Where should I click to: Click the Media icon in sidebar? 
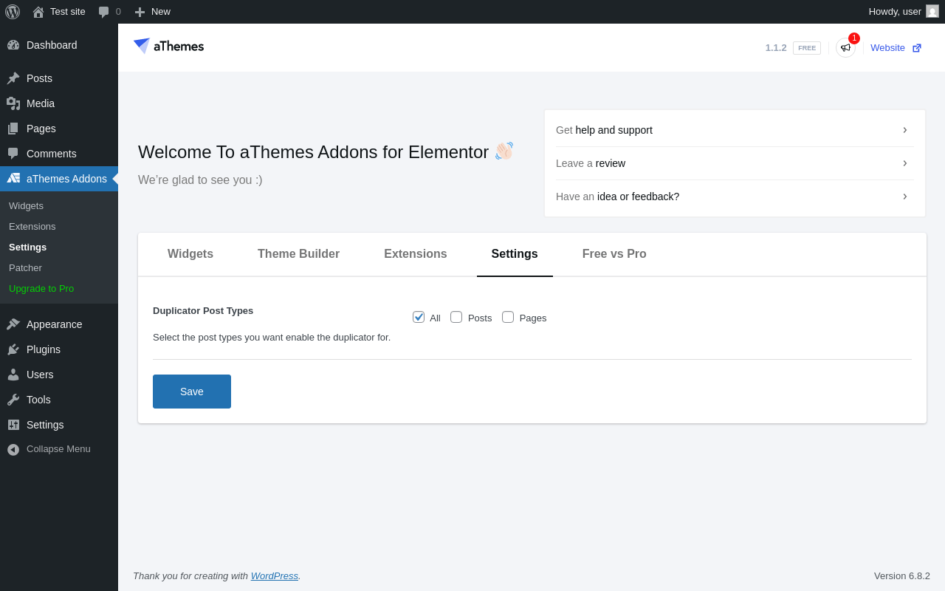(x=13, y=103)
